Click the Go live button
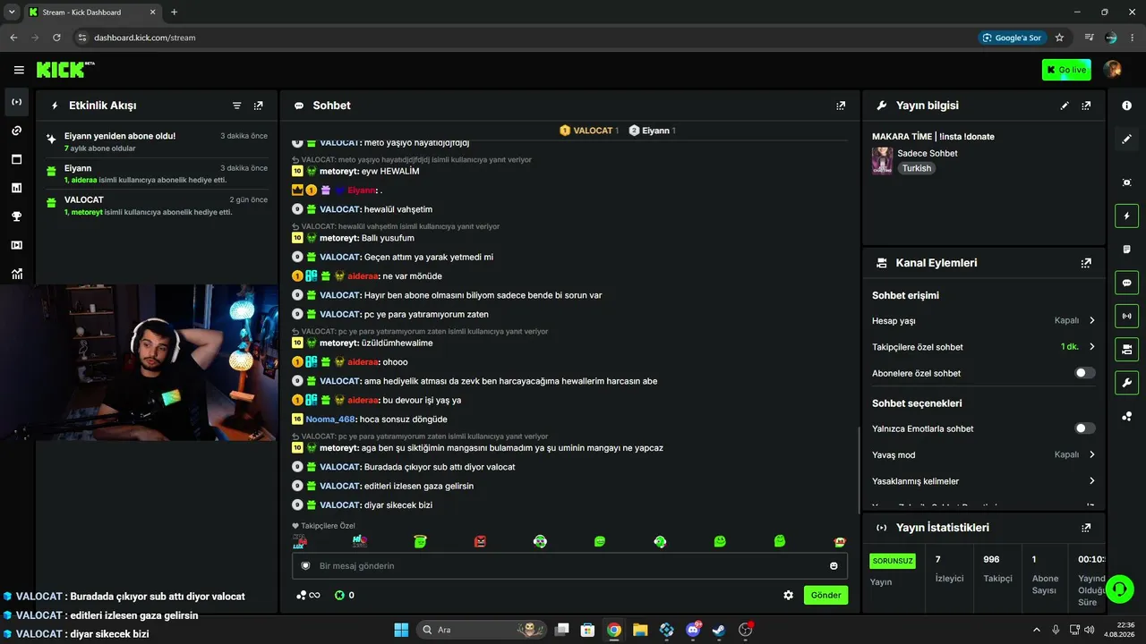This screenshot has height=644, width=1146. pyautogui.click(x=1066, y=70)
